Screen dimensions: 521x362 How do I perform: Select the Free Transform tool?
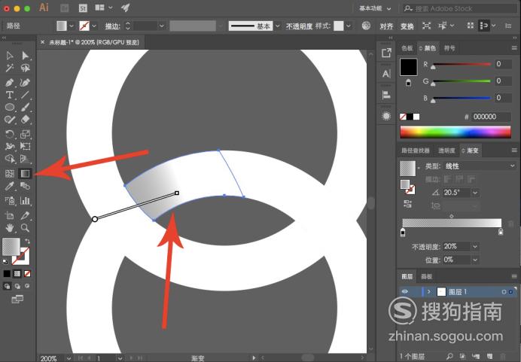tap(26, 147)
